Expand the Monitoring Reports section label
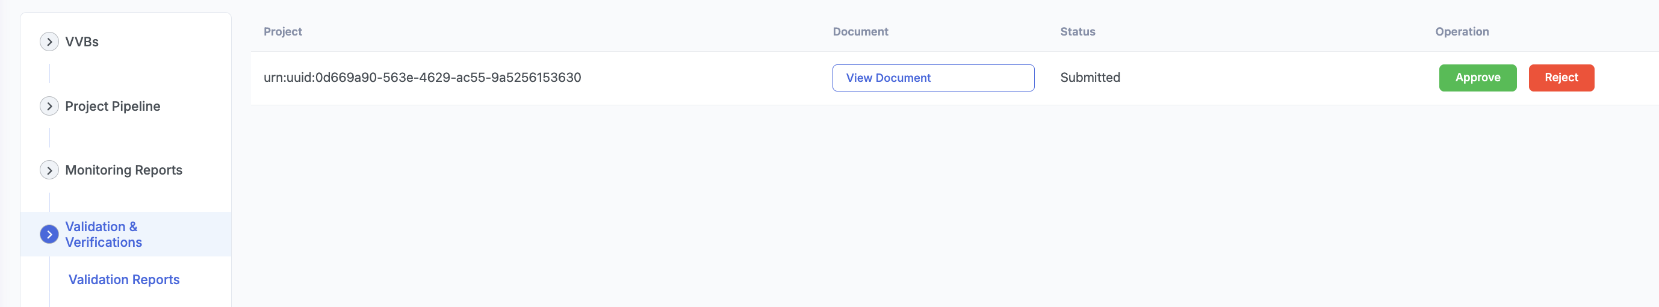Screen dimensions: 1659x307 pos(123,170)
